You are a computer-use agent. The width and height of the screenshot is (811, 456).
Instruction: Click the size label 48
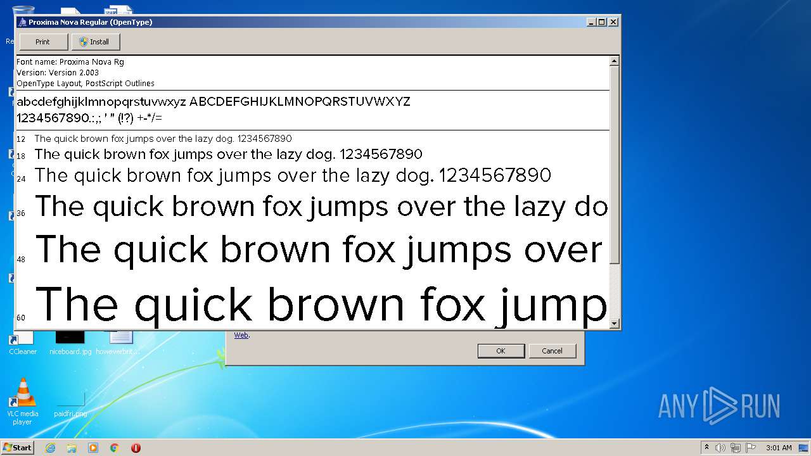(x=21, y=260)
